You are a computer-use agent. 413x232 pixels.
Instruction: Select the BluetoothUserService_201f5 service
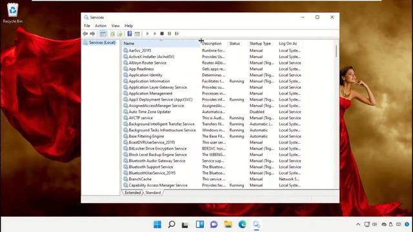(152, 173)
